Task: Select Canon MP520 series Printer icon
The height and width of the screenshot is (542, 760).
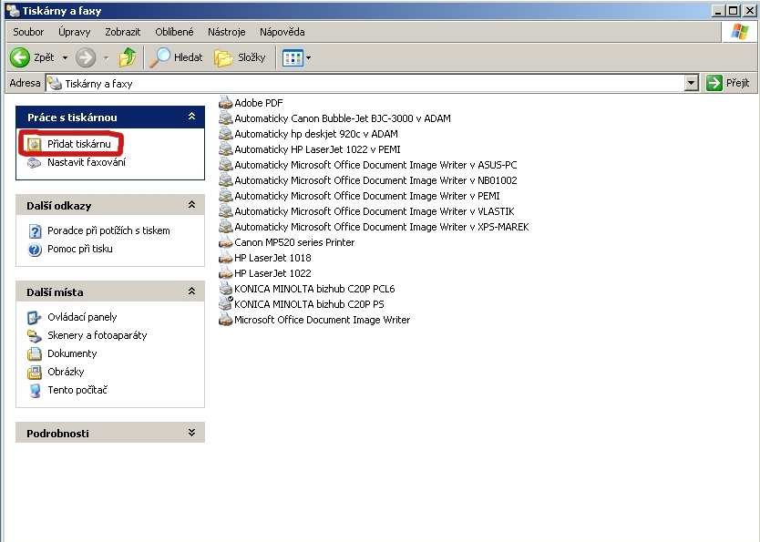Action: click(x=225, y=242)
